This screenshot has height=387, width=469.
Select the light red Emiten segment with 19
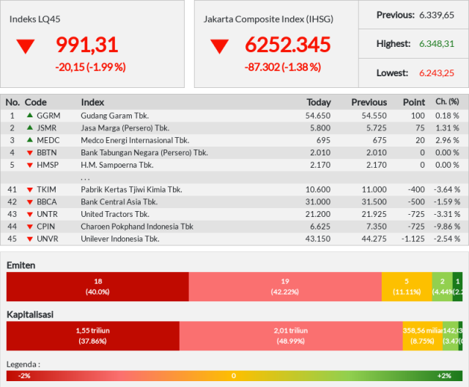tap(285, 287)
